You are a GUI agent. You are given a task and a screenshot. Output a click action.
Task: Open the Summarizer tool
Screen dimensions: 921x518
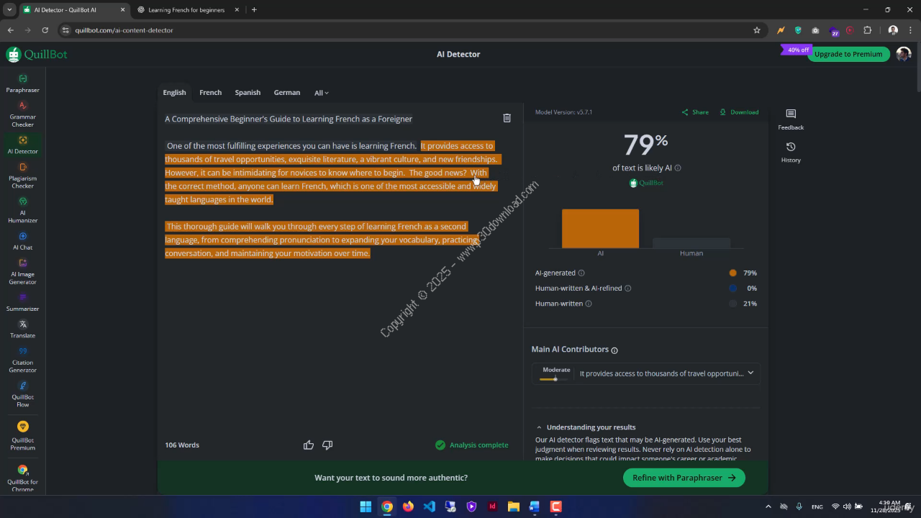pyautogui.click(x=22, y=301)
